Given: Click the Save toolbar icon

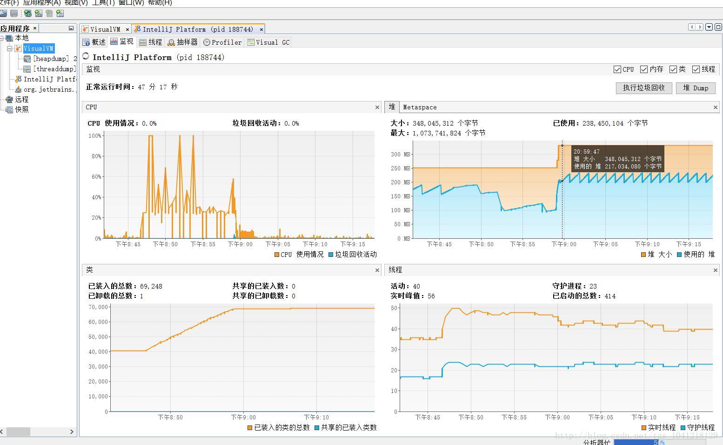Looking at the screenshot, I should coord(14,13).
